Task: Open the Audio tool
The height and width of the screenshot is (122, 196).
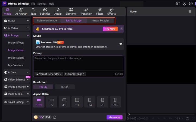Action: [x=58, y=12]
